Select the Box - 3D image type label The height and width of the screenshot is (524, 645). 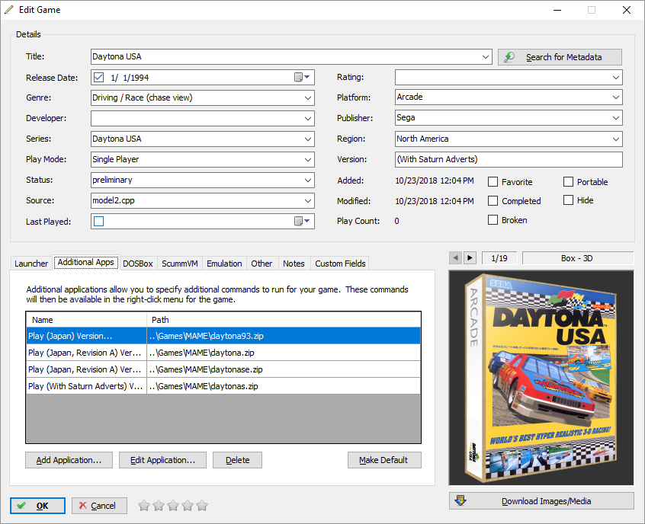[577, 258]
